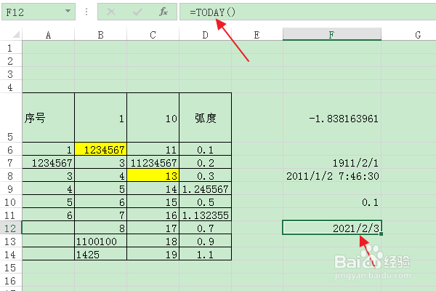Click the Select All corner triangle
436x291 pixels.
pos(16,34)
